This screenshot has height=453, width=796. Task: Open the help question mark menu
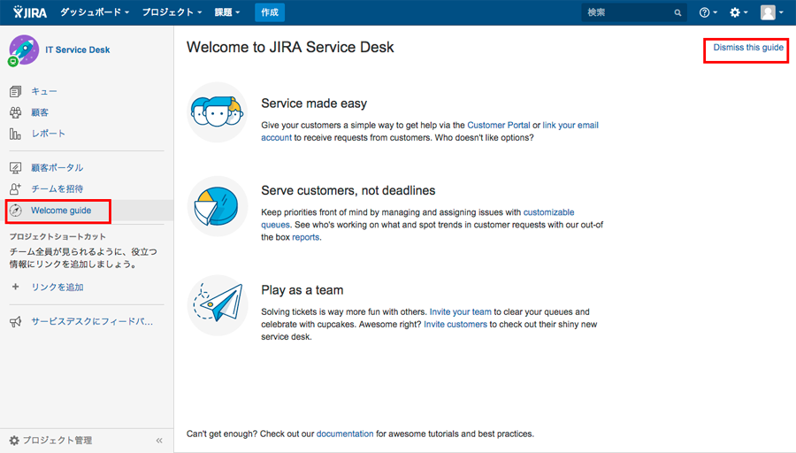click(x=708, y=12)
